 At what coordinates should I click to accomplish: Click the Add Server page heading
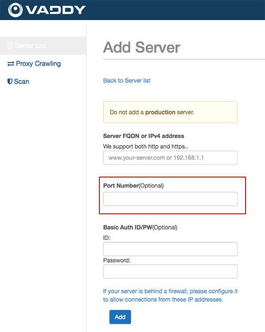142,47
